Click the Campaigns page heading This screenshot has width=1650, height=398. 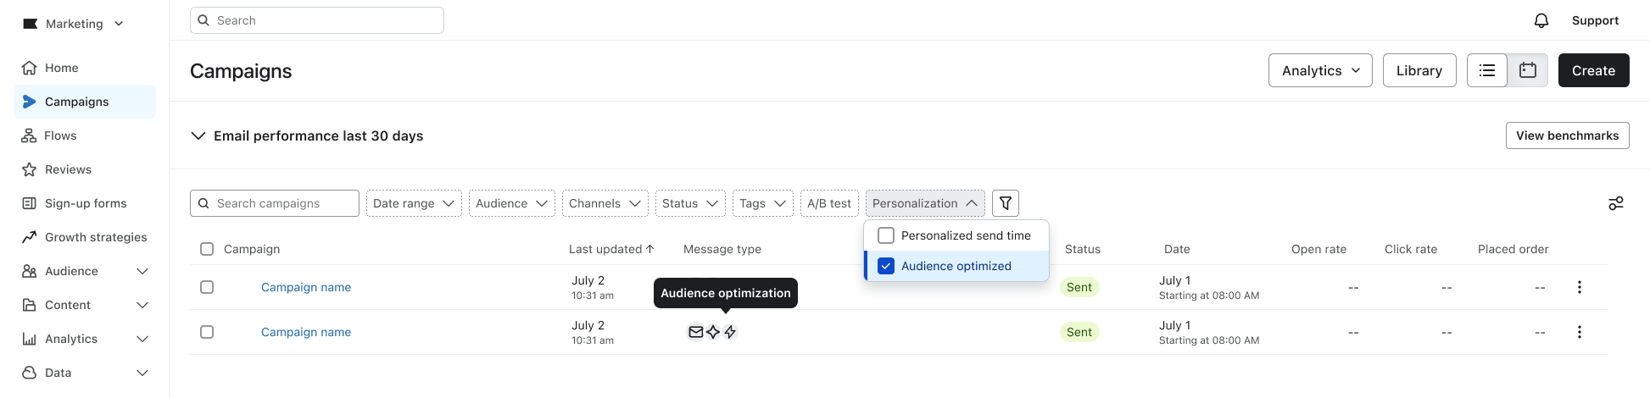[241, 71]
